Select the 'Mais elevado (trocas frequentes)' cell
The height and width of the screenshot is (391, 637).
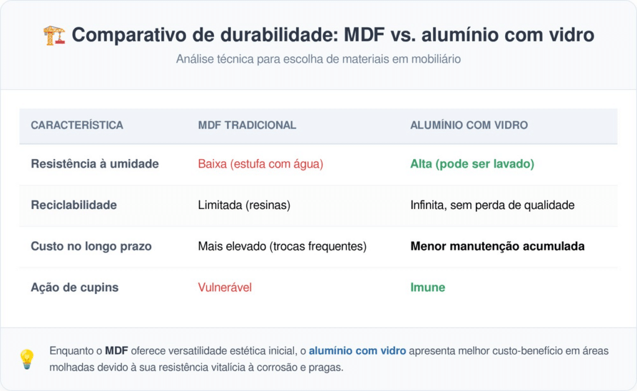point(282,246)
